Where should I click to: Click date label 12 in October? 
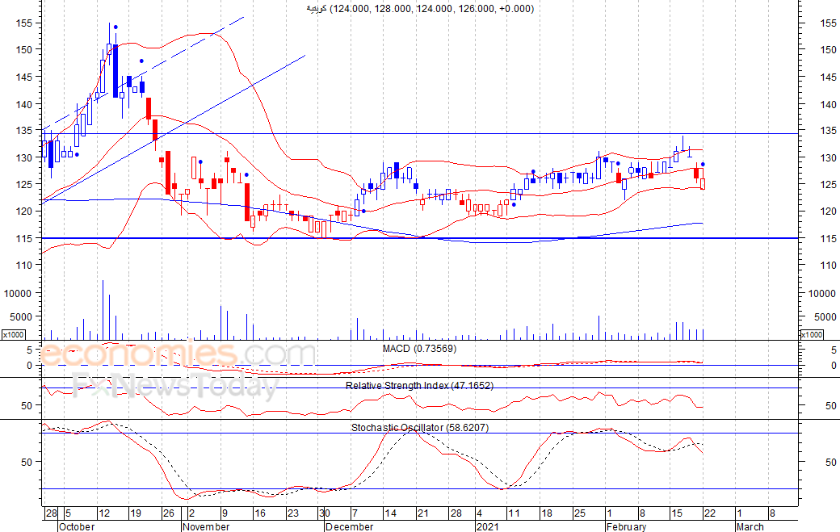click(x=104, y=513)
